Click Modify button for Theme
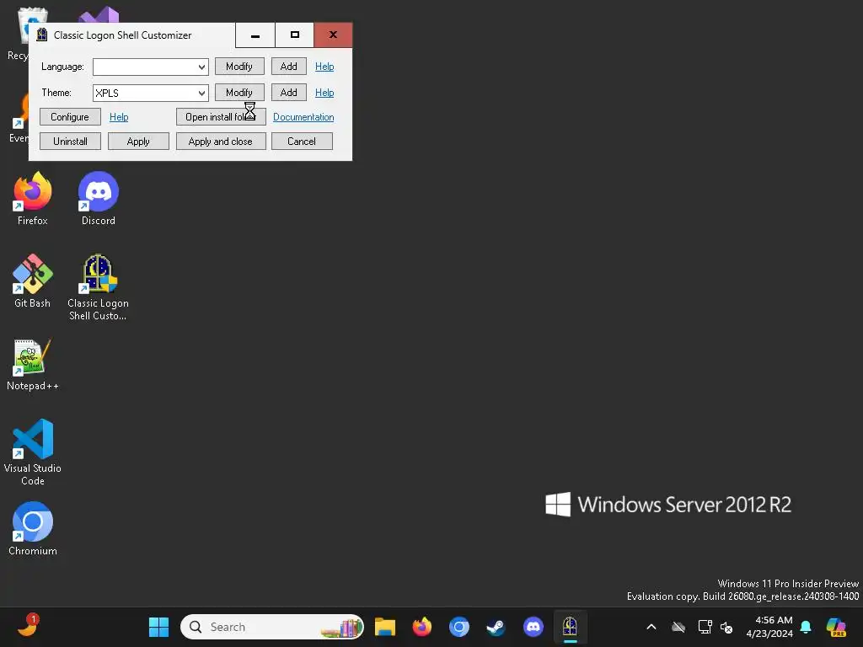Viewport: 863px width, 647px height. [x=239, y=93]
